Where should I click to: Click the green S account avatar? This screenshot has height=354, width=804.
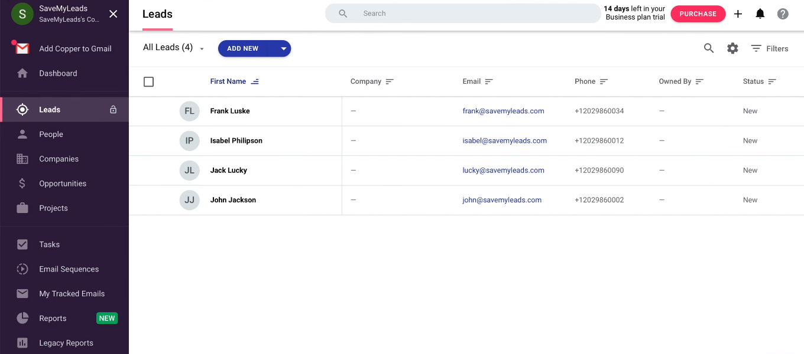click(x=22, y=14)
